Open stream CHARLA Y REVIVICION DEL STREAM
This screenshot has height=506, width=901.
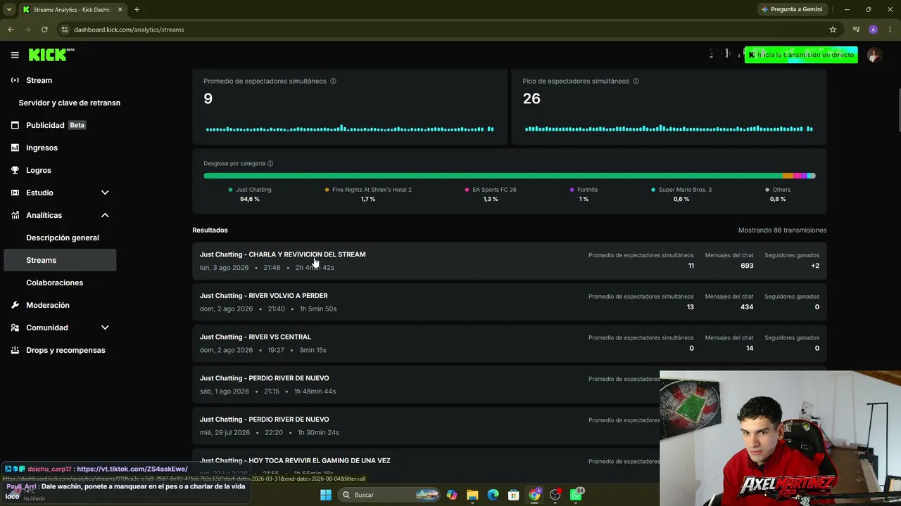tap(510, 261)
